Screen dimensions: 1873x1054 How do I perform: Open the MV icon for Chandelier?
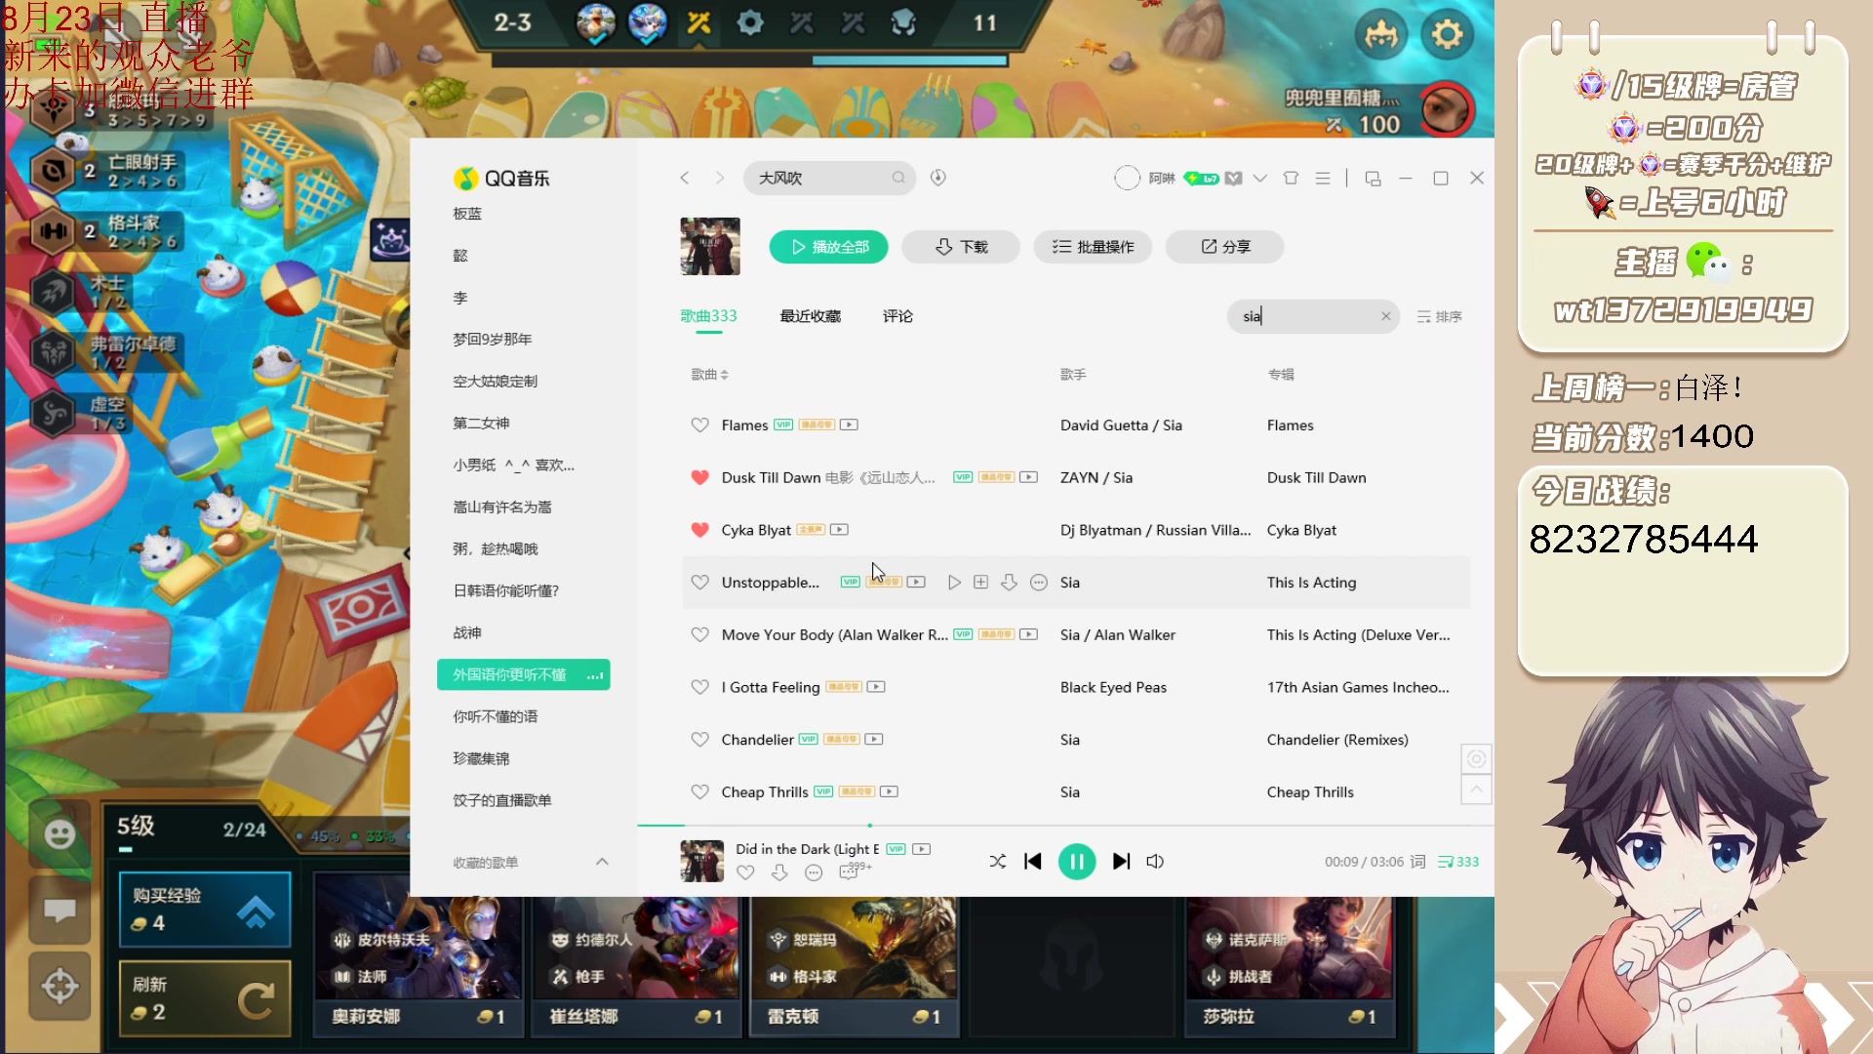pos(874,740)
